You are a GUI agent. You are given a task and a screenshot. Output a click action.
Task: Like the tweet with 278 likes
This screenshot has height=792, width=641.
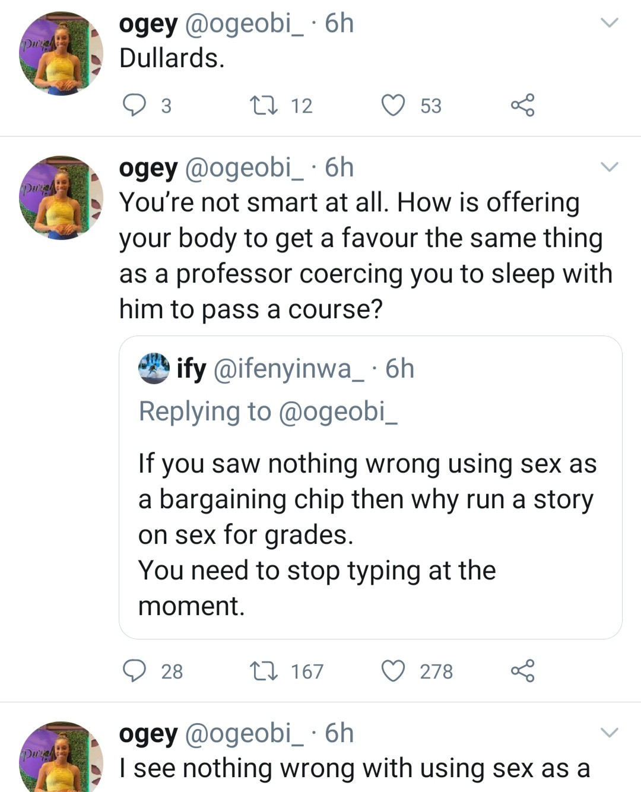392,671
